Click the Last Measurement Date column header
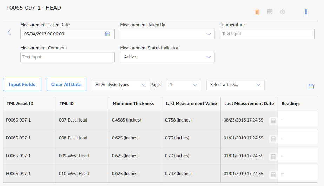Viewport: 324px width, 186px height. 249,104
